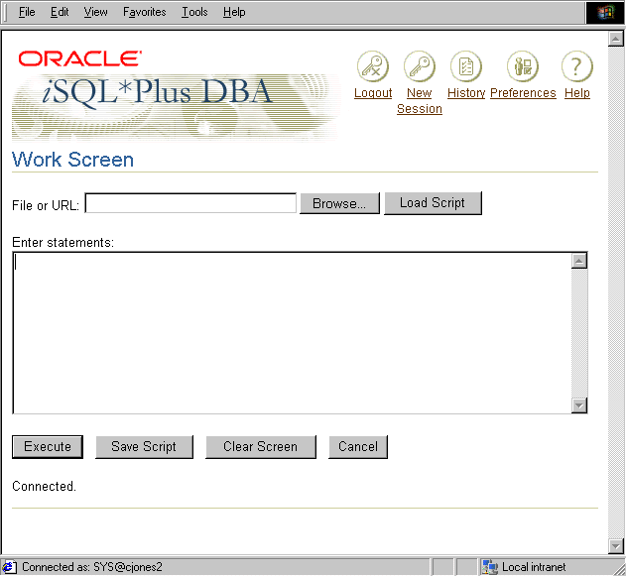Viewport: 626px width, 576px height.
Task: Click the page scrollbar up arrow
Action: point(616,38)
